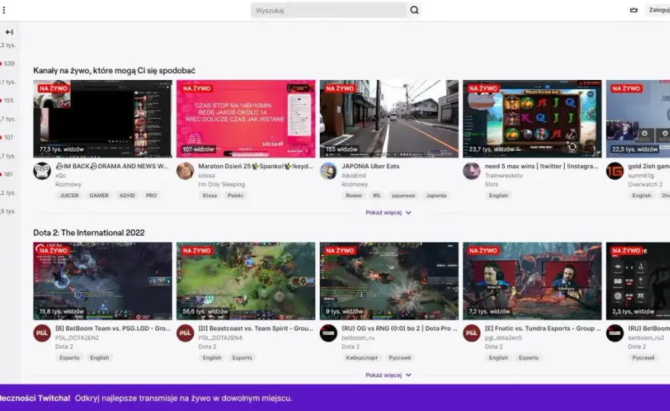The width and height of the screenshot is (670, 411).
Task: Click the magnifier search button
Action: point(414,10)
